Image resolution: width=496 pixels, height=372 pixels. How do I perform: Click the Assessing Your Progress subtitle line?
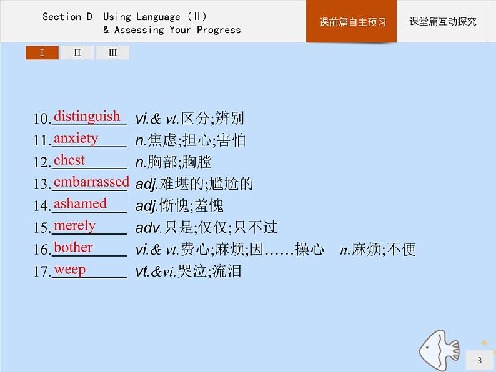[172, 30]
